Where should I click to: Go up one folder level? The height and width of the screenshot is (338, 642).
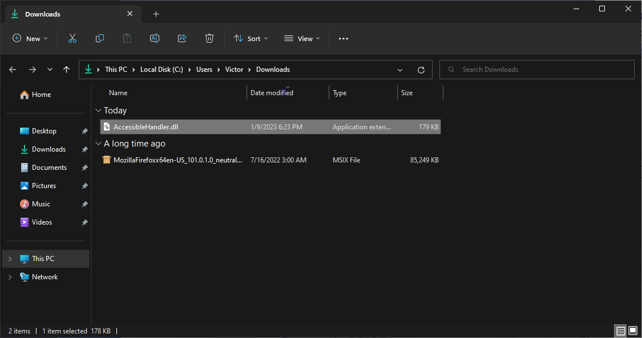66,70
